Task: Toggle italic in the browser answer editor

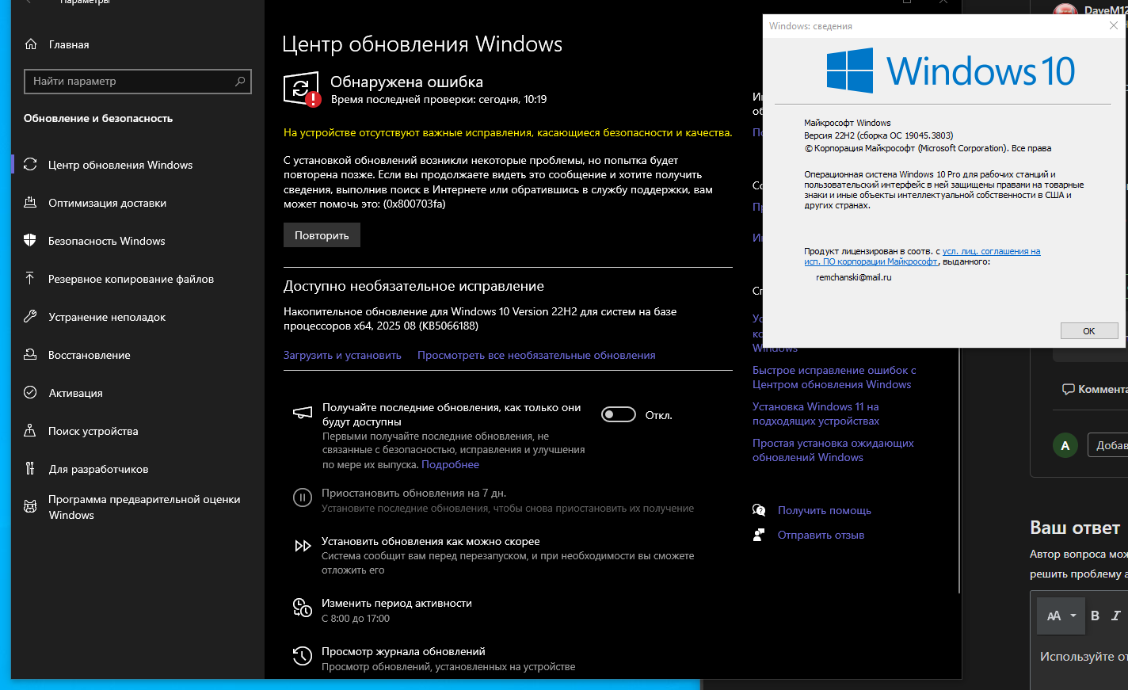Action: point(1116,616)
